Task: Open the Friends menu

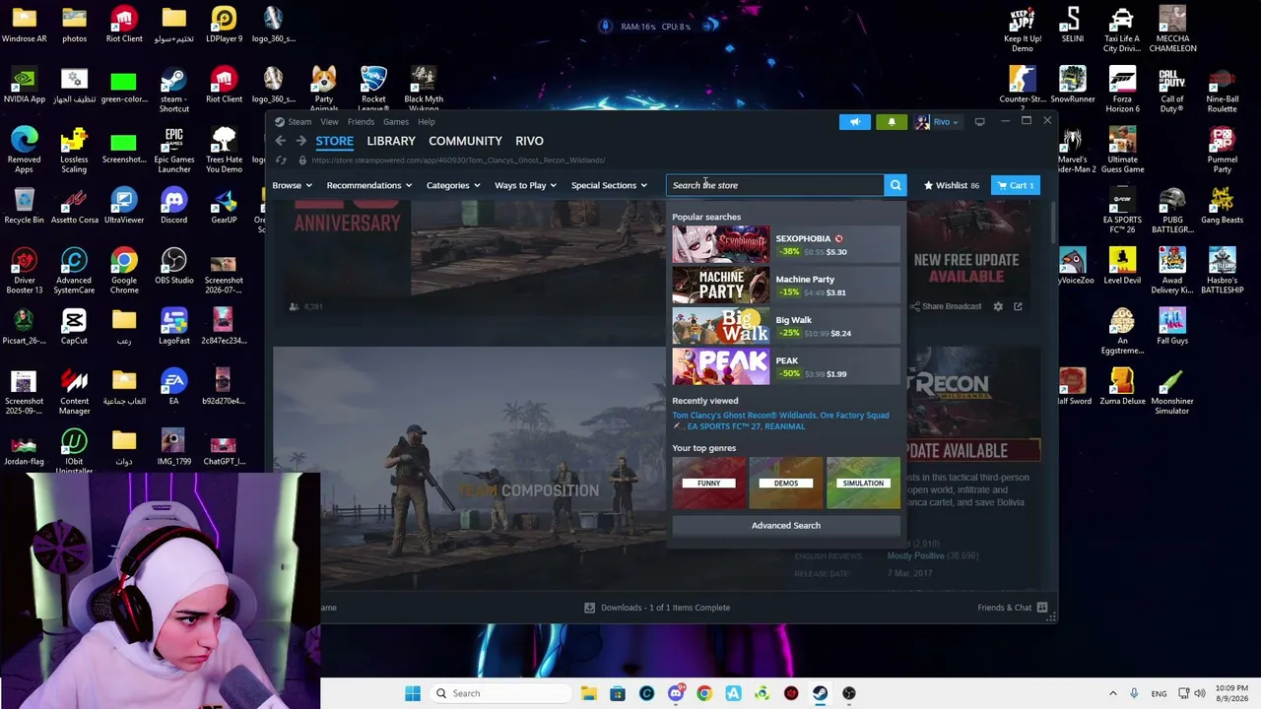Action: point(361,122)
